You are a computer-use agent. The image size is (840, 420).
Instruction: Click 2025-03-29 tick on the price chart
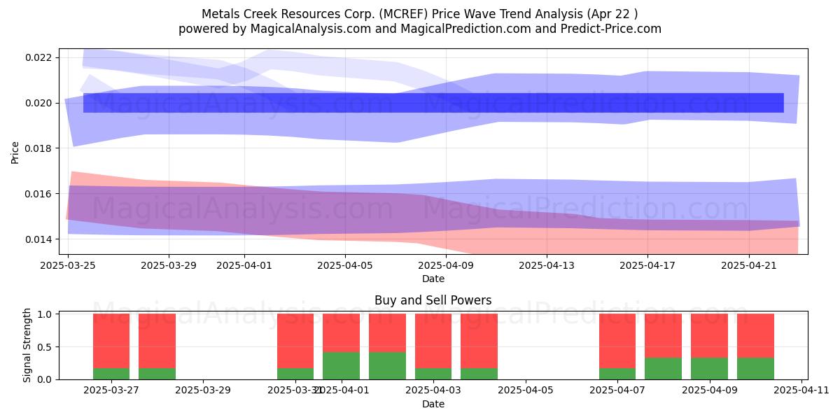click(x=169, y=265)
